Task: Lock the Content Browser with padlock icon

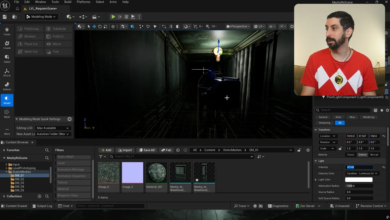Action: pyautogui.click(x=299, y=150)
